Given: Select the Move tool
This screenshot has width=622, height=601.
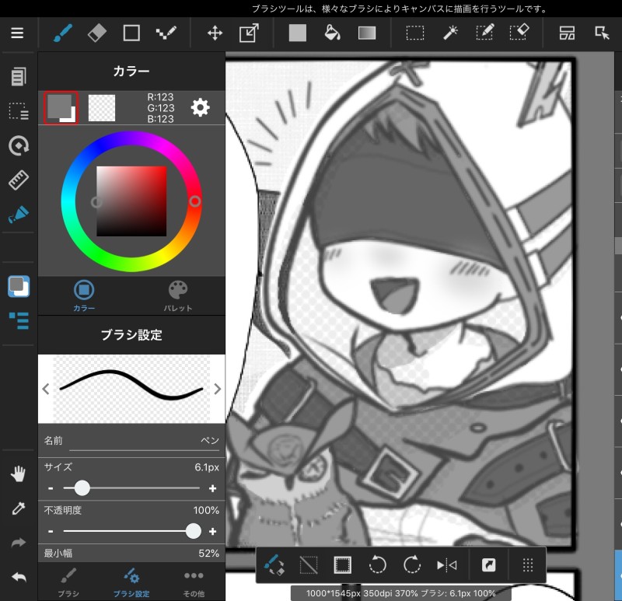Looking at the screenshot, I should (x=215, y=33).
